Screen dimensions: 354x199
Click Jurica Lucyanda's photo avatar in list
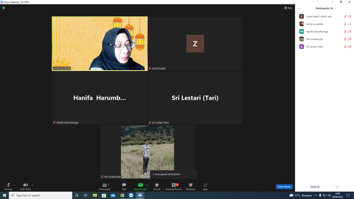click(301, 24)
